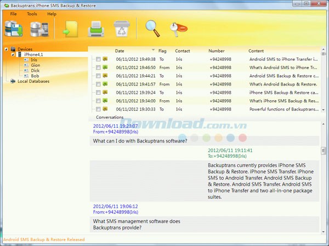Click contact card icon beside Gion
329x246 pixels.
26,65
